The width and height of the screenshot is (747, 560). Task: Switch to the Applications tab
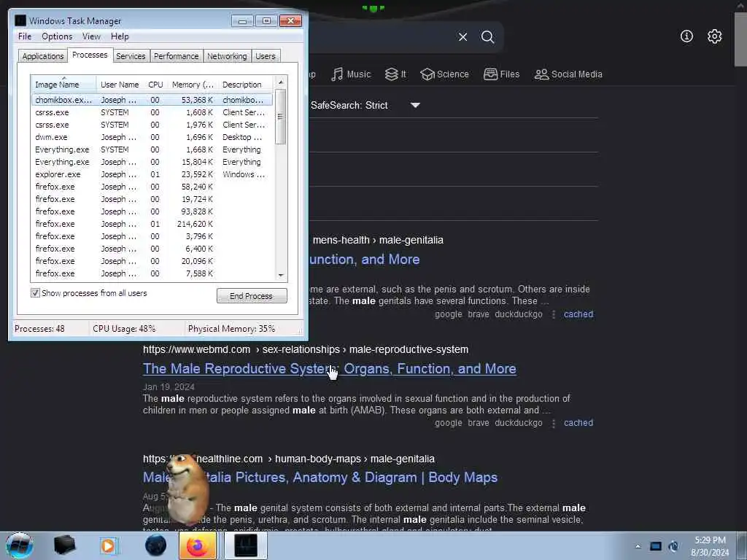(43, 56)
